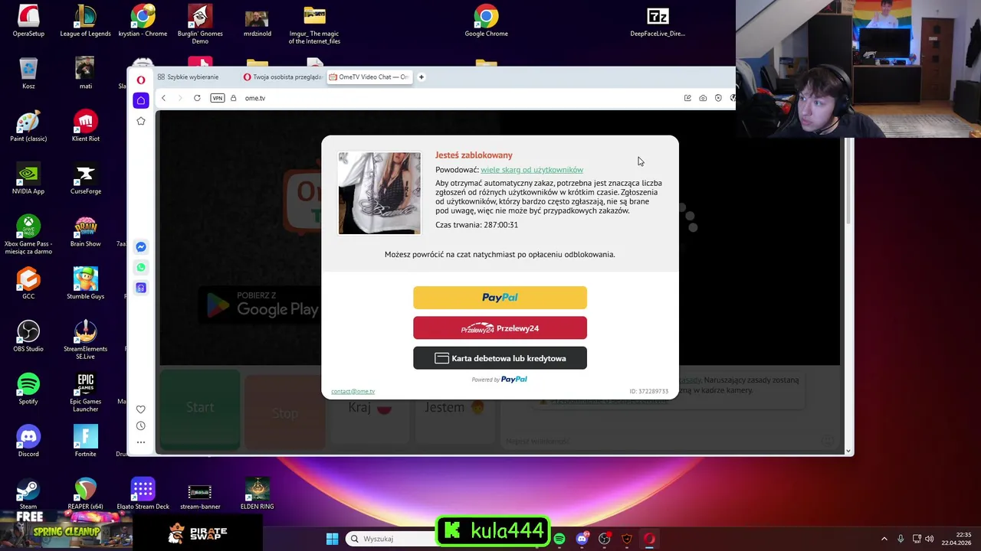
Task: Open clock showing 22:35 in taskbar
Action: pos(956,539)
